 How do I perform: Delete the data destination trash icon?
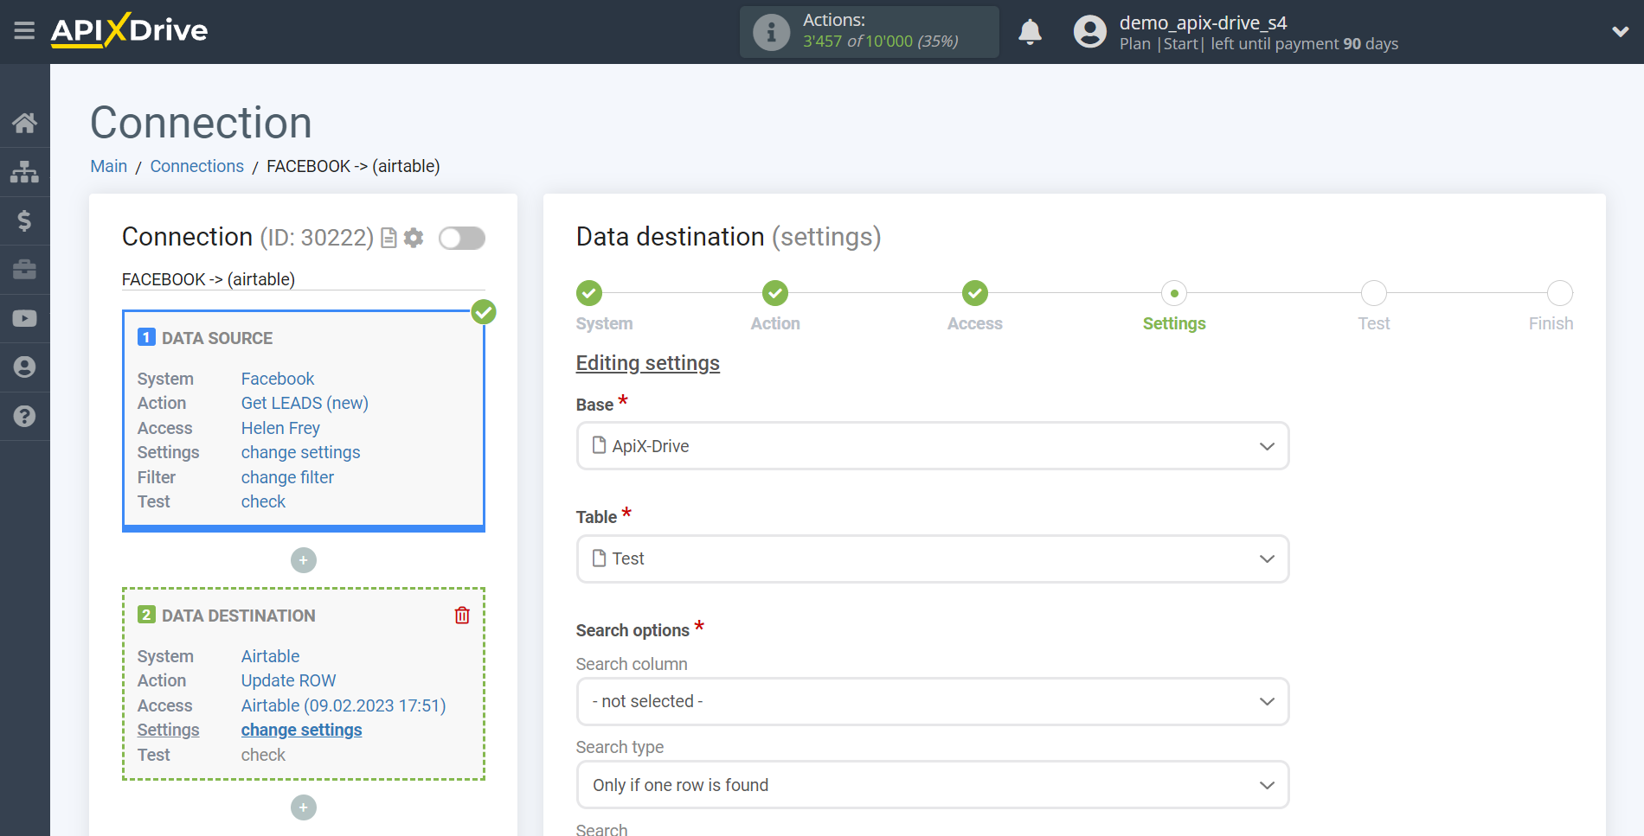click(462, 615)
